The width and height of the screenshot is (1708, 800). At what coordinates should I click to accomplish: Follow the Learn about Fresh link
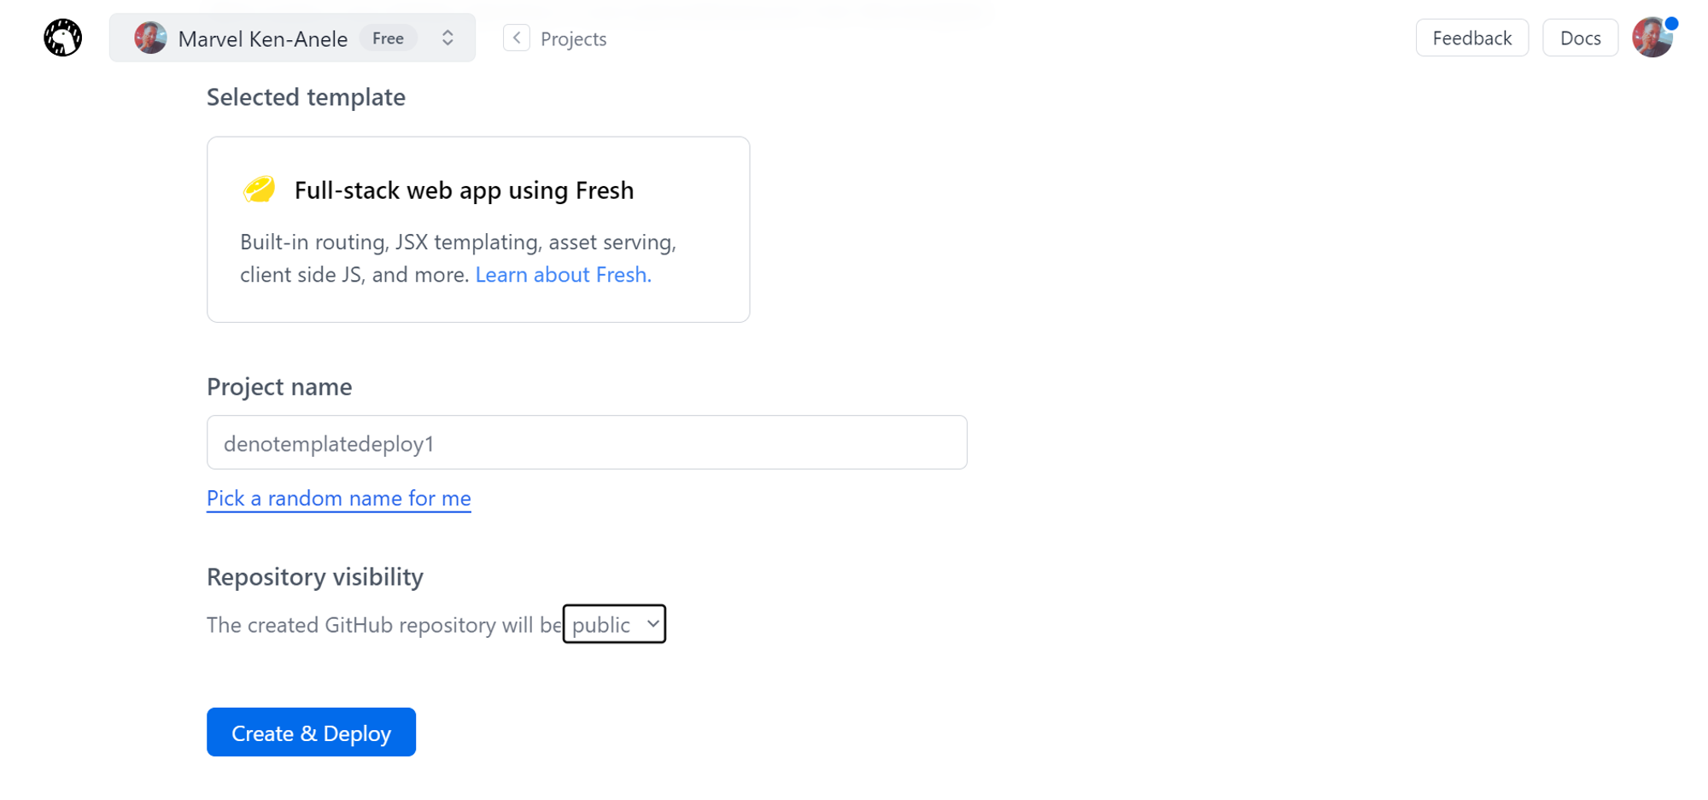(563, 275)
